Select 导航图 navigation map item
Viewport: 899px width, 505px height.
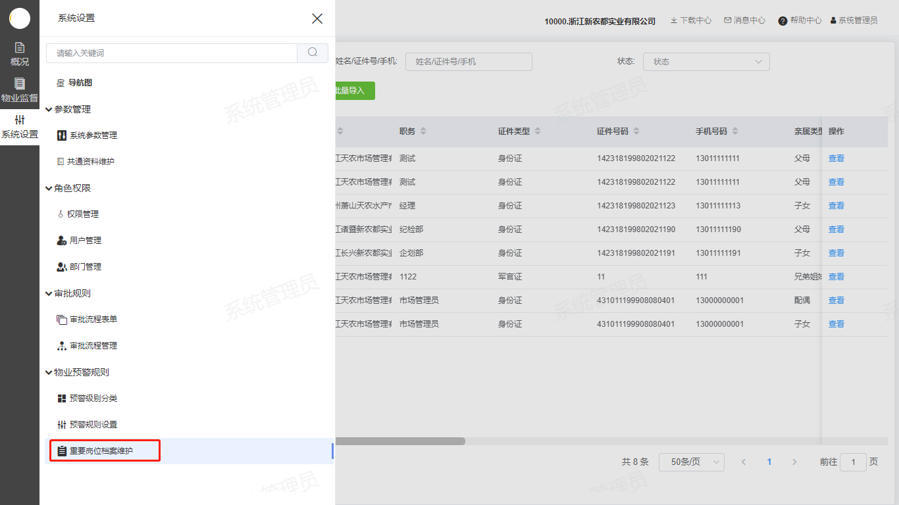pos(80,83)
